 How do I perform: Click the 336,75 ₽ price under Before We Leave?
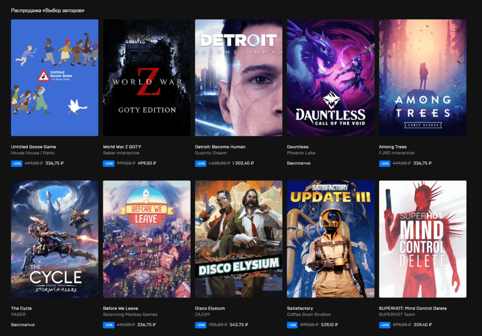click(x=146, y=325)
